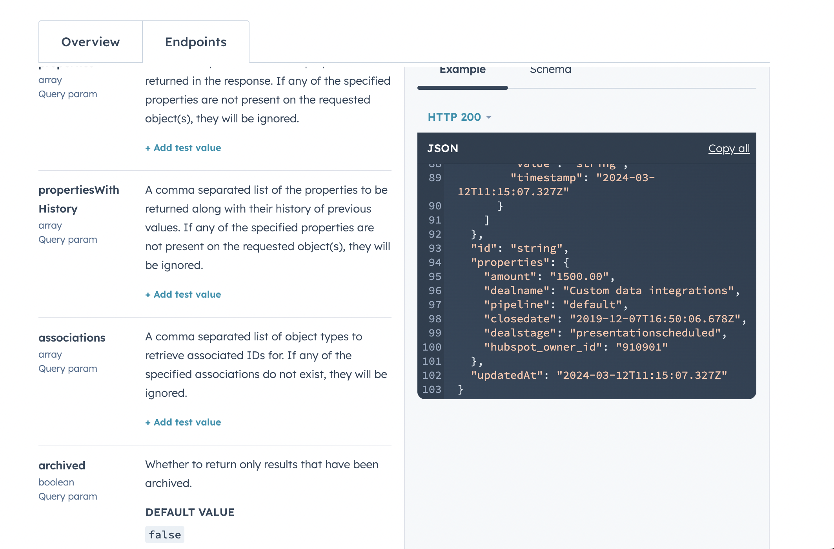The image size is (834, 549).
Task: Click the JSON panel header label
Action: click(x=442, y=149)
